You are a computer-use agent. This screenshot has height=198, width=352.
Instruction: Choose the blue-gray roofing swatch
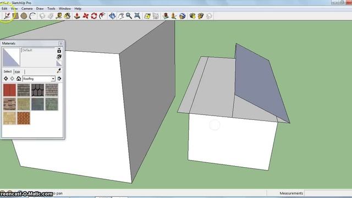(37, 104)
